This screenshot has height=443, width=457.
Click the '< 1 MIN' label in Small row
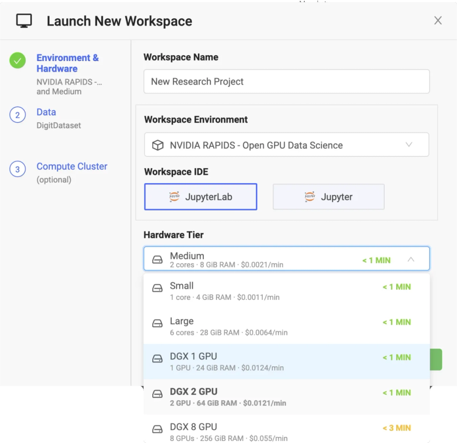pyautogui.click(x=397, y=287)
